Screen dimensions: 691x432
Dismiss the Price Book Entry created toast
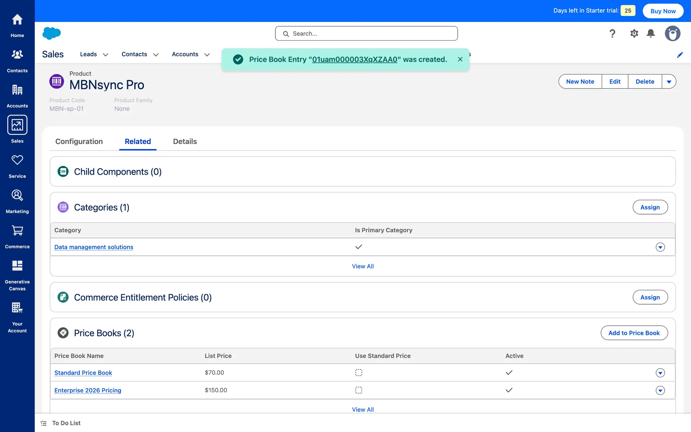tap(460, 59)
